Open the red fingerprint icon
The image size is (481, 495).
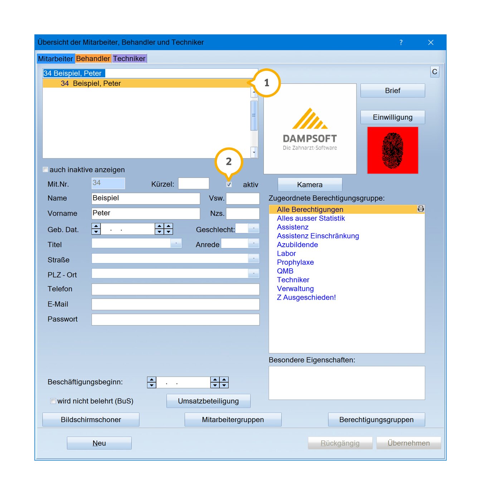393,150
